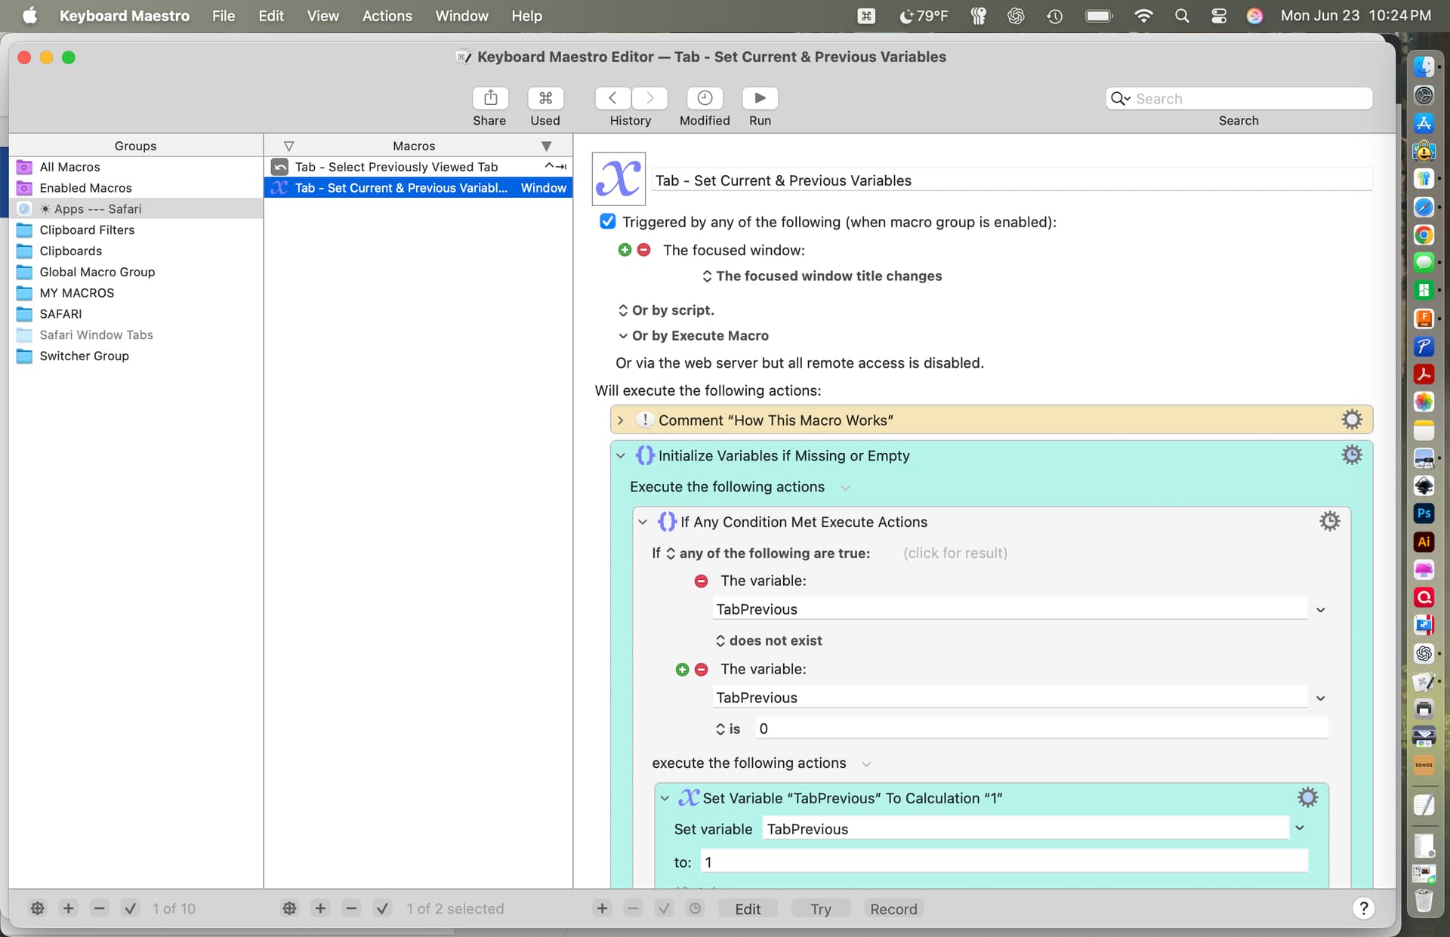Click '(click for result)' condition text

tap(955, 553)
